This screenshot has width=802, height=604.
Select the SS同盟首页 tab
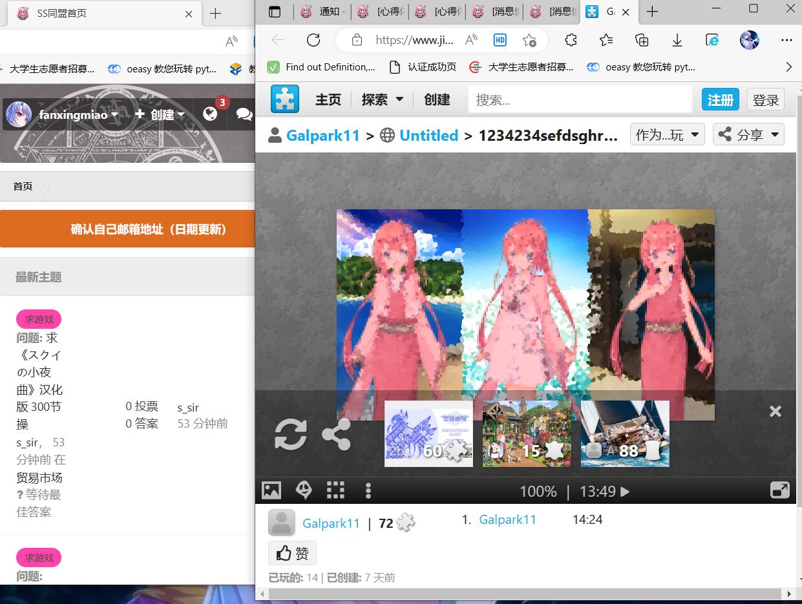106,14
